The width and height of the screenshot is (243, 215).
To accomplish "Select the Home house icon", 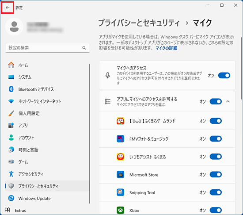I will pyautogui.click(x=11, y=65).
